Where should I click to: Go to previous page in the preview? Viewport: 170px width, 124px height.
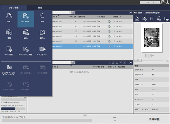[x=136, y=61]
